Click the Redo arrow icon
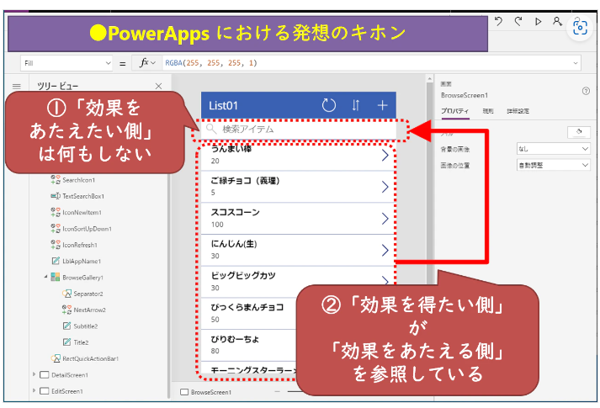 tap(518, 21)
